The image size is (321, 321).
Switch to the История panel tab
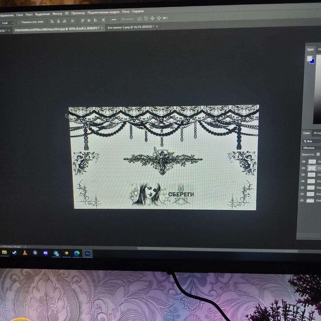click(317, 133)
